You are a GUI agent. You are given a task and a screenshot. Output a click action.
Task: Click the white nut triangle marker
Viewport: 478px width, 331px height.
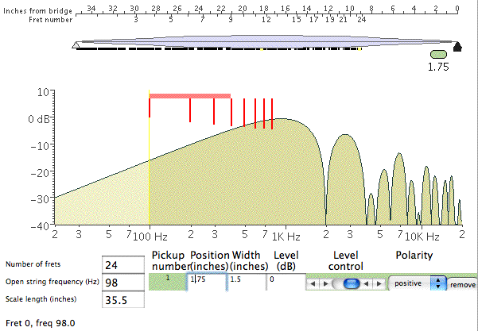click(x=76, y=46)
